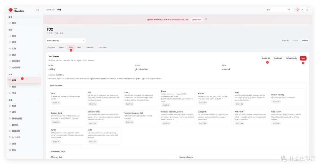
Task: Click the Copy ID button
Action: (285, 41)
